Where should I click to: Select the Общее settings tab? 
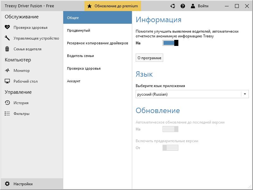[x=97, y=18]
